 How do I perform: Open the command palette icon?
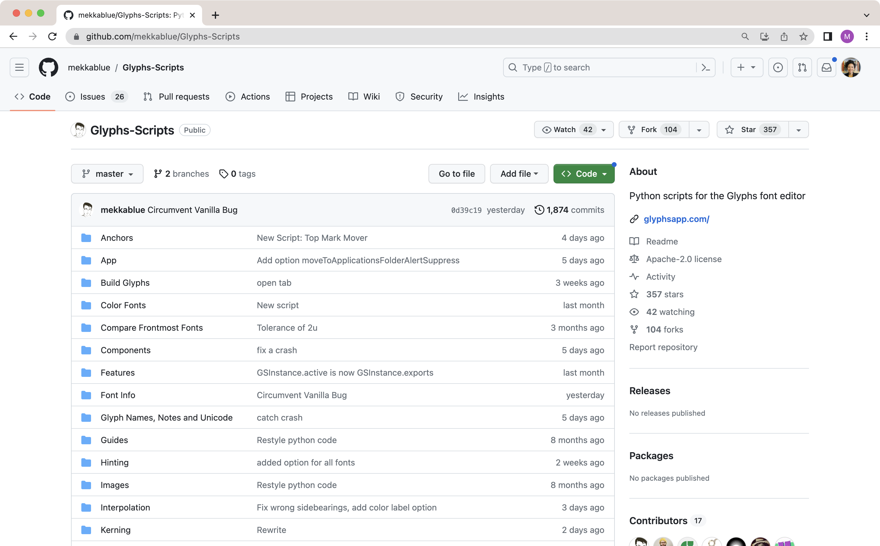706,67
